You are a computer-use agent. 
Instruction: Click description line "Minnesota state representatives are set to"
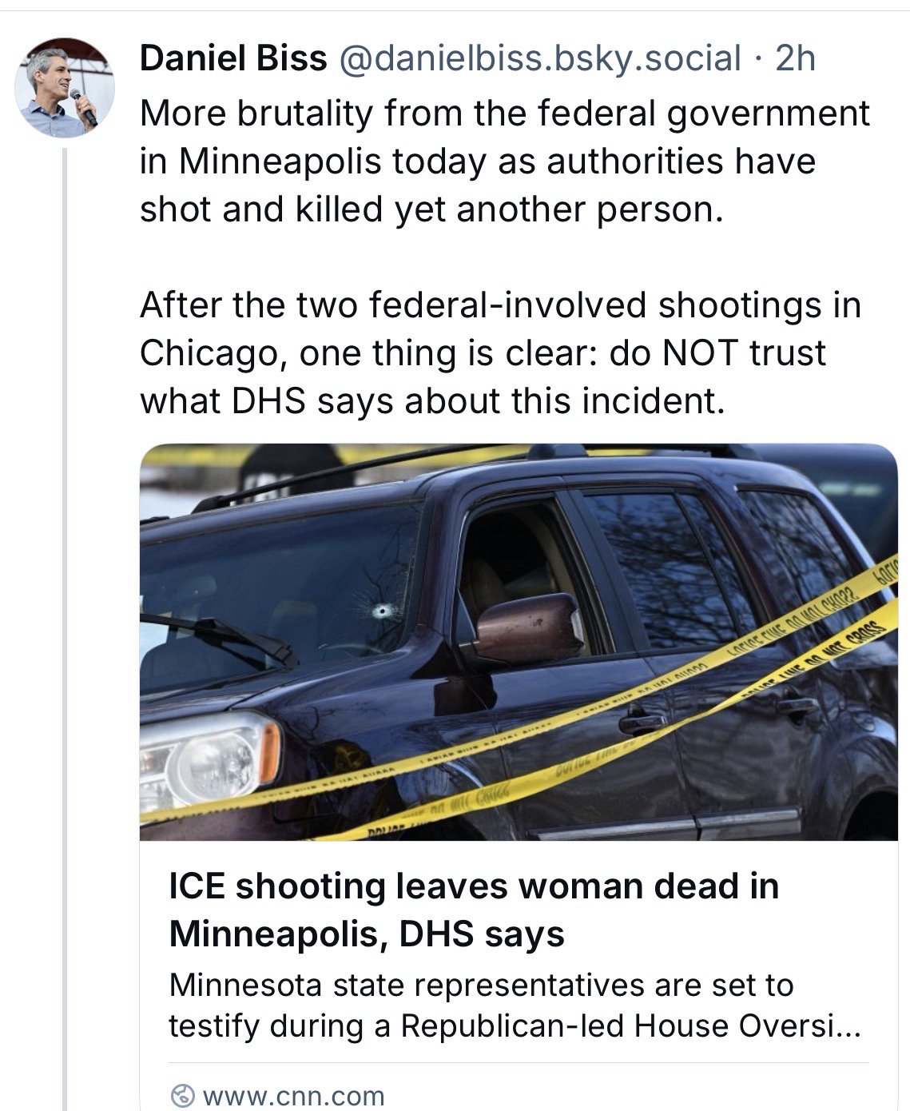tap(481, 985)
